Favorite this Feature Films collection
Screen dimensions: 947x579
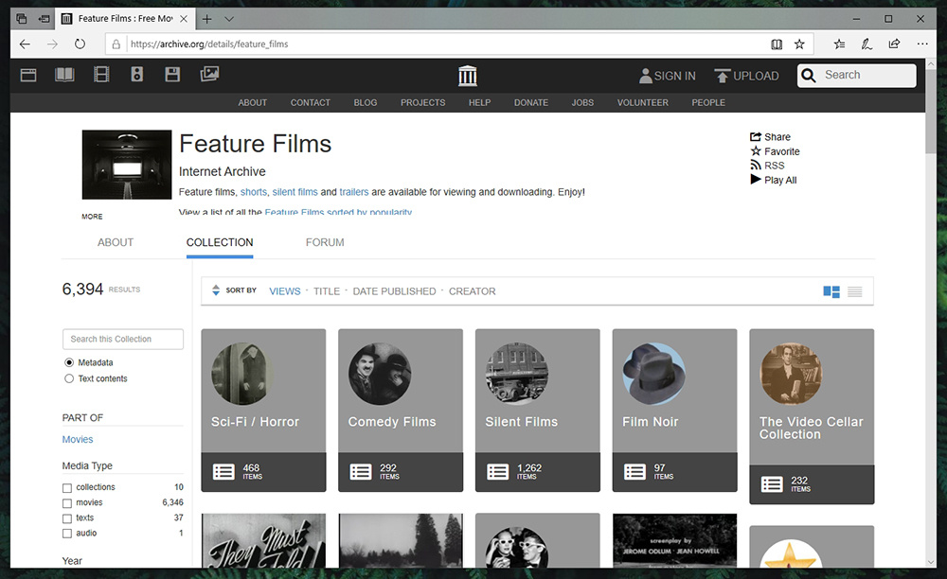(775, 151)
